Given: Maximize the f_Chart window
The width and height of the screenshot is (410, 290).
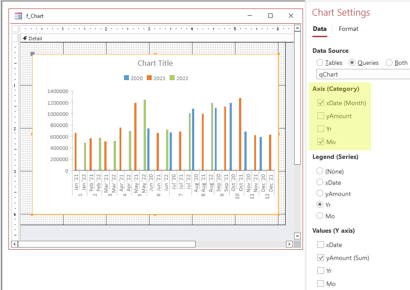Looking at the screenshot, I should 270,16.
